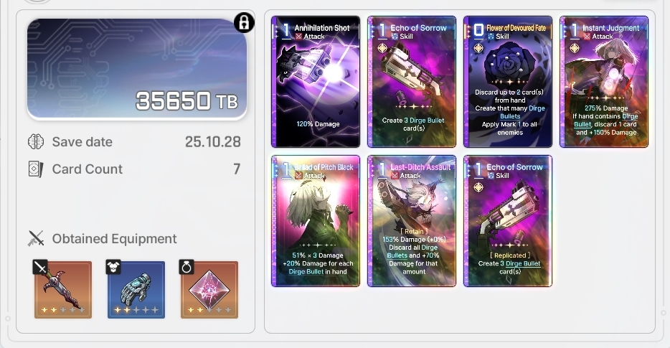
Task: Open the first Echo of Sorrow card
Action: [x=412, y=82]
